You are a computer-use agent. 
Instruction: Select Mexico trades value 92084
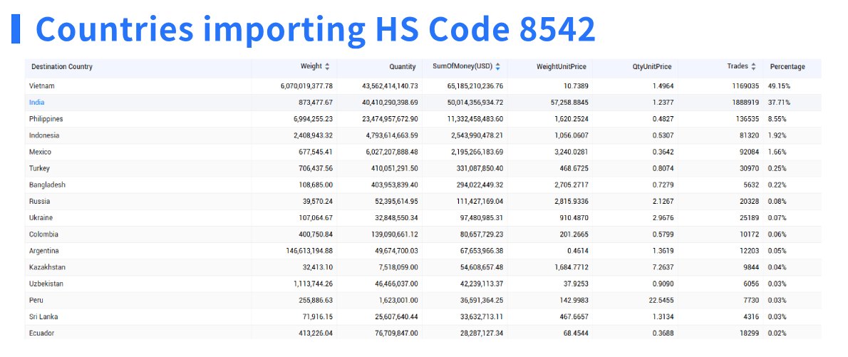coord(749,152)
